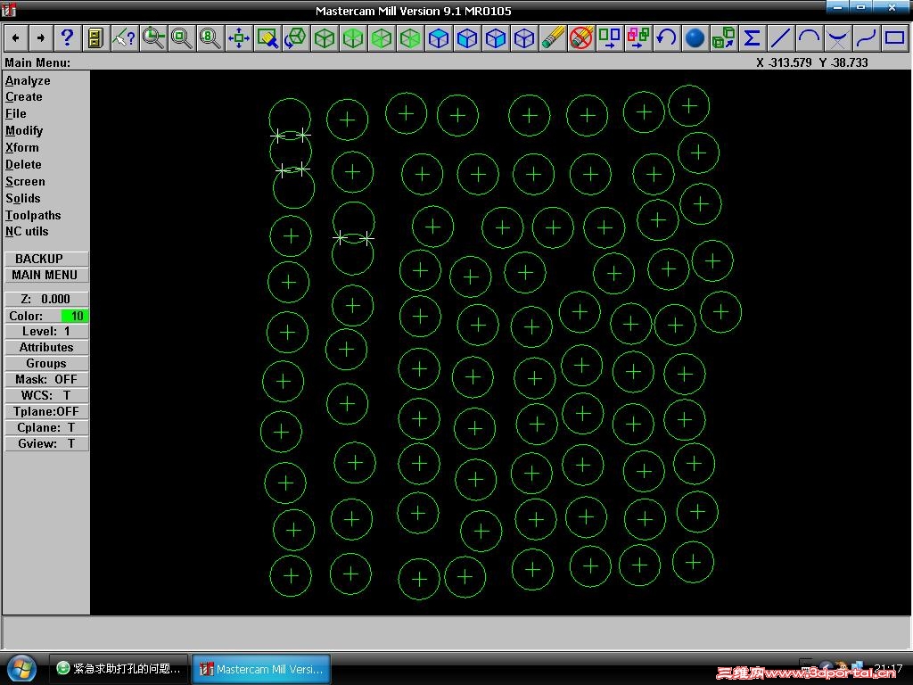
Task: Select the Create Arc tool icon
Action: [x=809, y=38]
